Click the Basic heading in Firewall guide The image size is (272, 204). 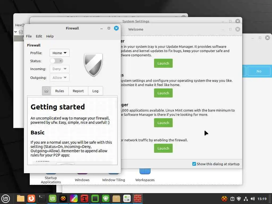pos(37,133)
